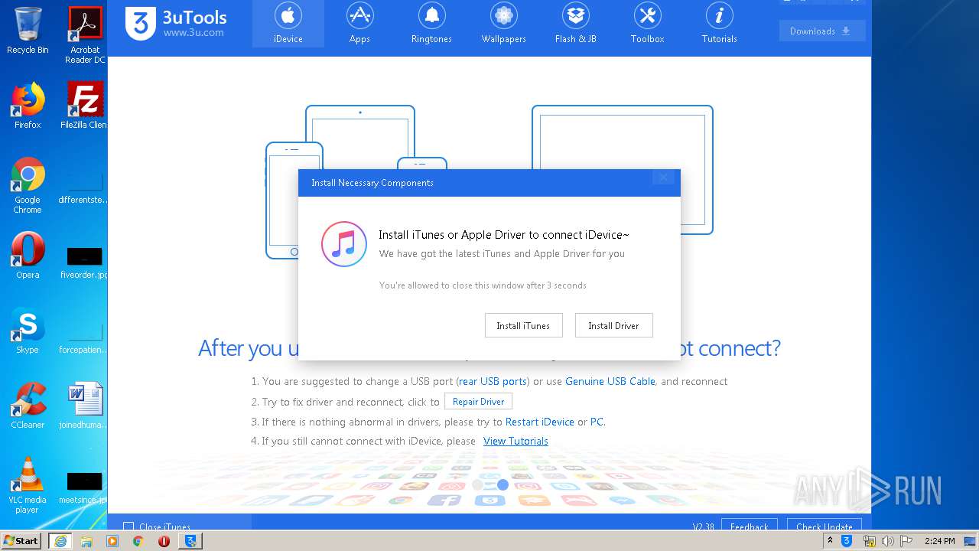Click the Downloads button

click(822, 31)
